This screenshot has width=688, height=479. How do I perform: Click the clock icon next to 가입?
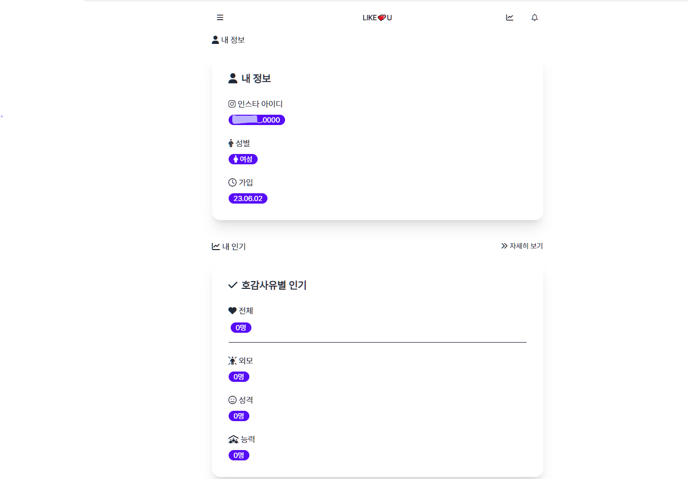coord(231,182)
